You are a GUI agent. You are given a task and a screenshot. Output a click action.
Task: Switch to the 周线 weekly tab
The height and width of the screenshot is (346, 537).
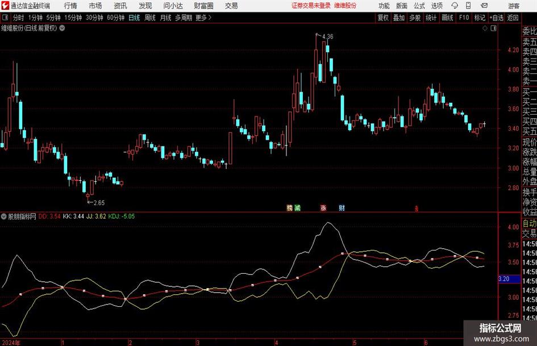(x=150, y=18)
